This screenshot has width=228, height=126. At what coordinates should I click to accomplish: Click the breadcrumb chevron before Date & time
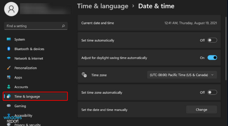point(133,6)
